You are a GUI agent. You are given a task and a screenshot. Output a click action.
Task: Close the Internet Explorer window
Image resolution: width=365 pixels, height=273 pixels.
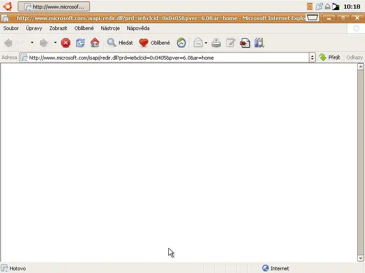point(357,18)
